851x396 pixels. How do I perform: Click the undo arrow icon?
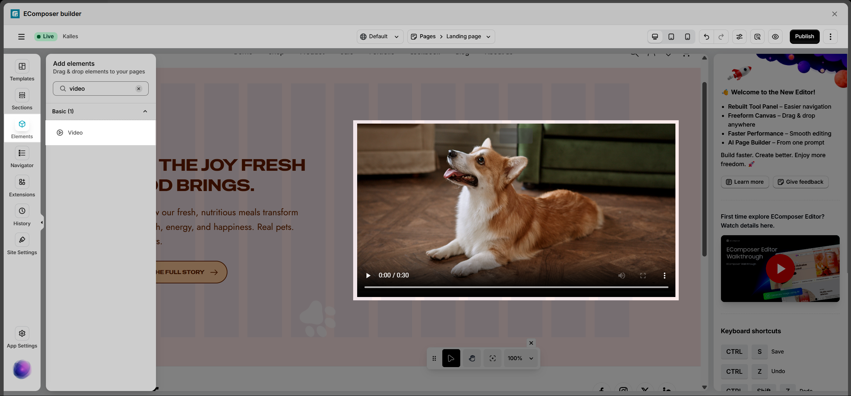coord(706,37)
